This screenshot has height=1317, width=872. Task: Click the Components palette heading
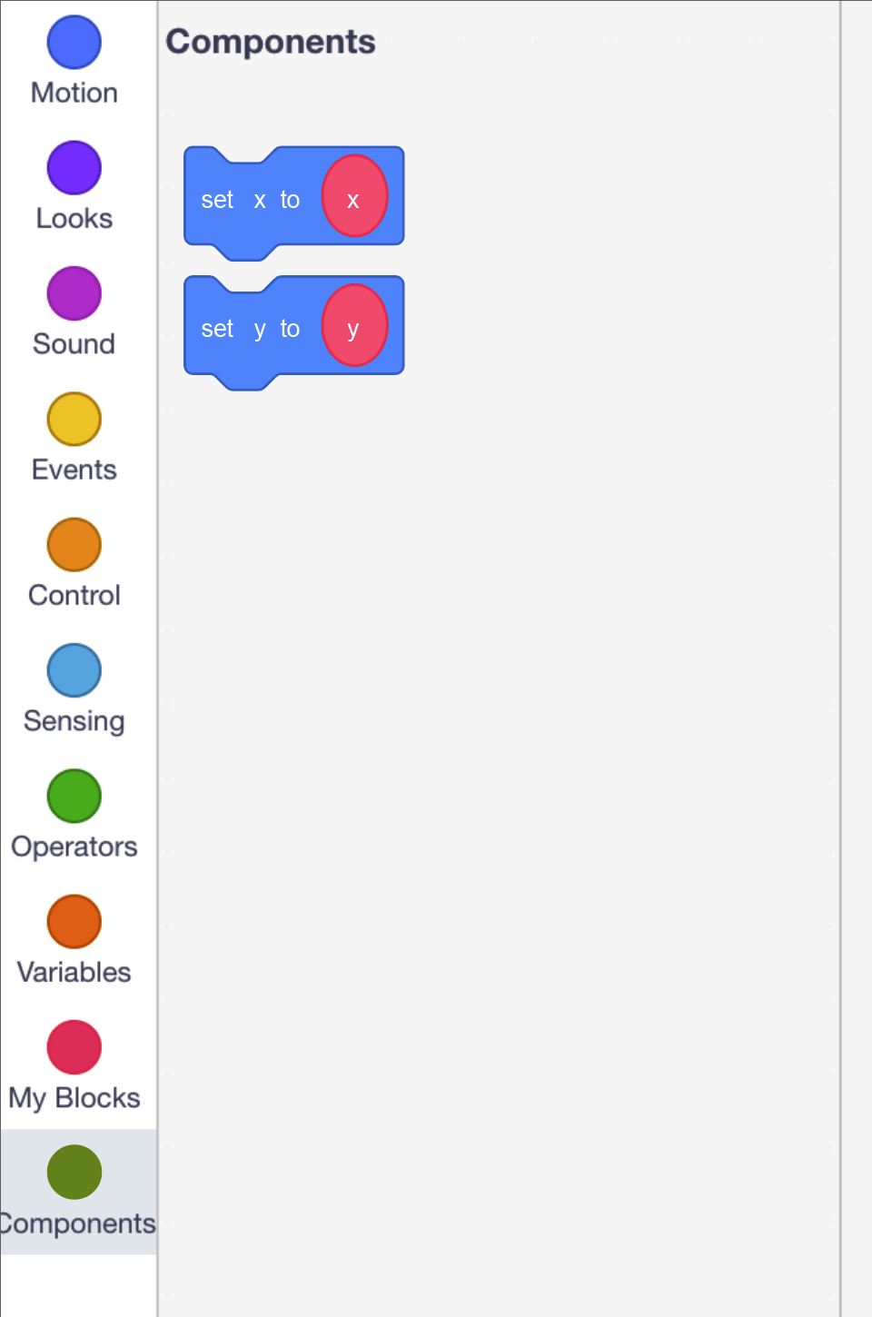click(x=271, y=42)
